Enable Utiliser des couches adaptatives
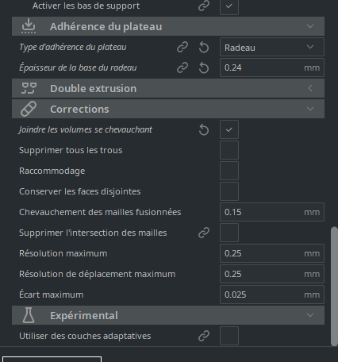This screenshot has height=362, width=338. 229,336
